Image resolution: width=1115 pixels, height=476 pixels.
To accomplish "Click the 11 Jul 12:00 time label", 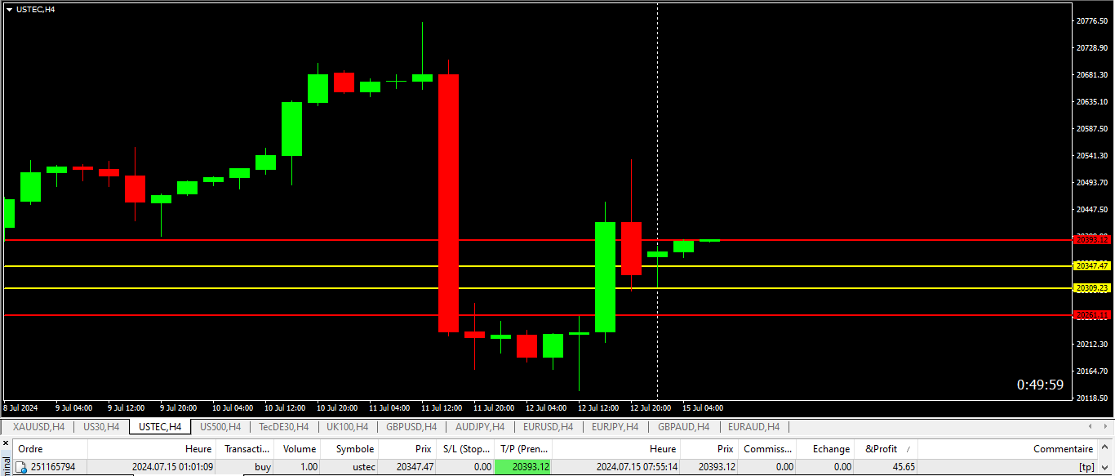I will point(441,407).
